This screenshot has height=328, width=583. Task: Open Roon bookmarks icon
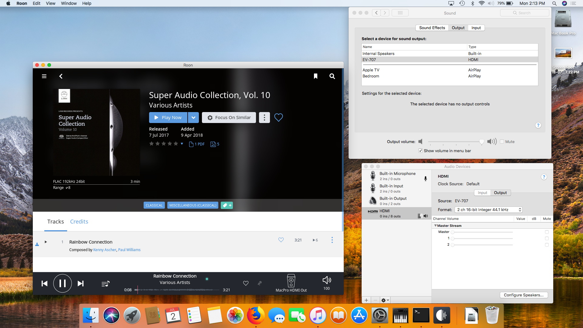pos(315,76)
